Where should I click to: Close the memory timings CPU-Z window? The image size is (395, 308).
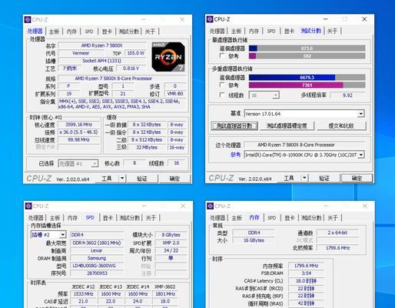(x=365, y=206)
